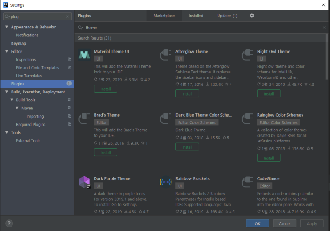This screenshot has width=330, height=231.
Task: Open the Dark Purple Theme plugin title
Action: tap(112, 178)
